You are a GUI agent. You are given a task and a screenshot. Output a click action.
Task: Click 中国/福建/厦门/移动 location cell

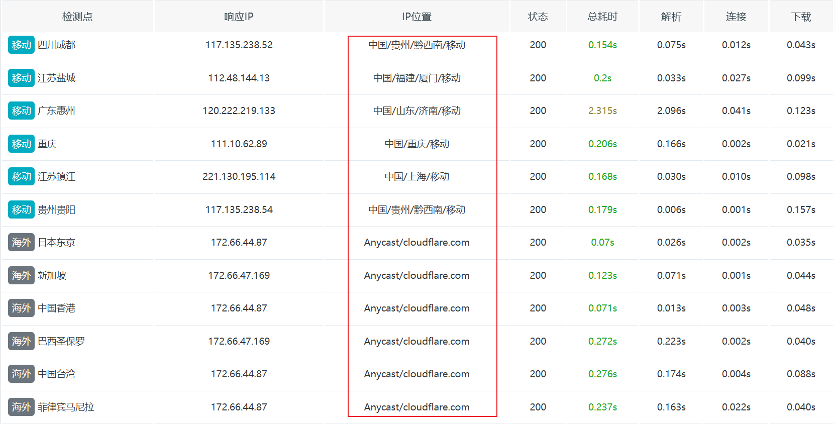416,78
